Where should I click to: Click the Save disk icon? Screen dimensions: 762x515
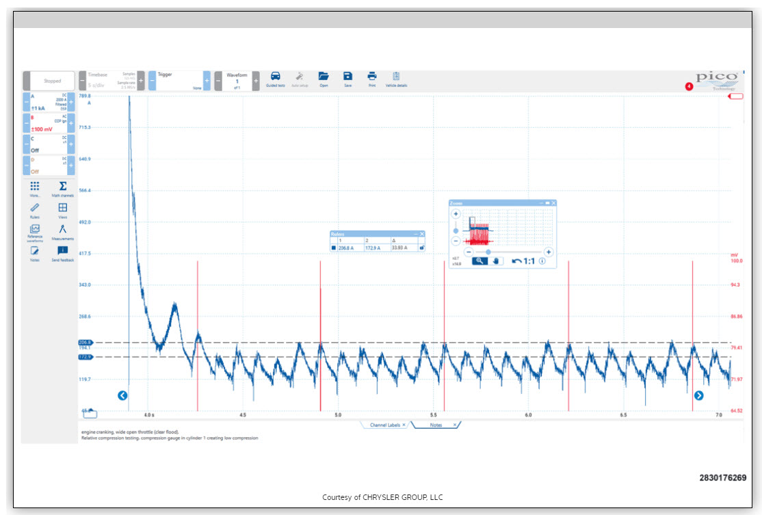coord(347,77)
